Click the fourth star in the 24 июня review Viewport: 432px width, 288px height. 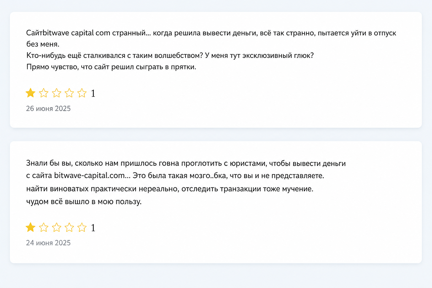pyautogui.click(x=69, y=227)
